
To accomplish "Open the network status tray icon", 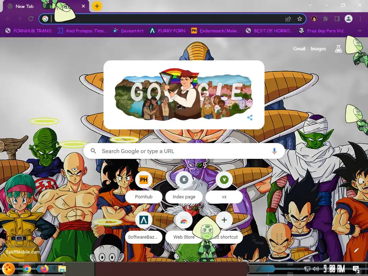I will tap(307, 269).
